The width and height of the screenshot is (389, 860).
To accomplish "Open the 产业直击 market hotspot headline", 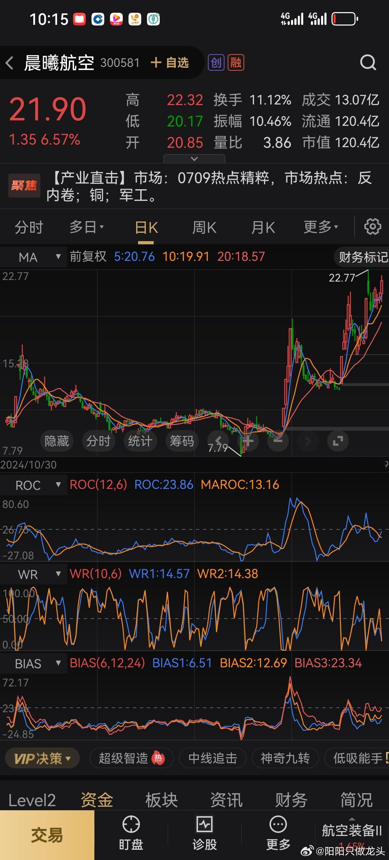I will click(209, 186).
